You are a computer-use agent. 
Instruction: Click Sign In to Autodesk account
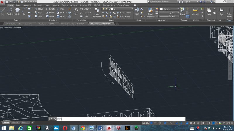(187, 2)
